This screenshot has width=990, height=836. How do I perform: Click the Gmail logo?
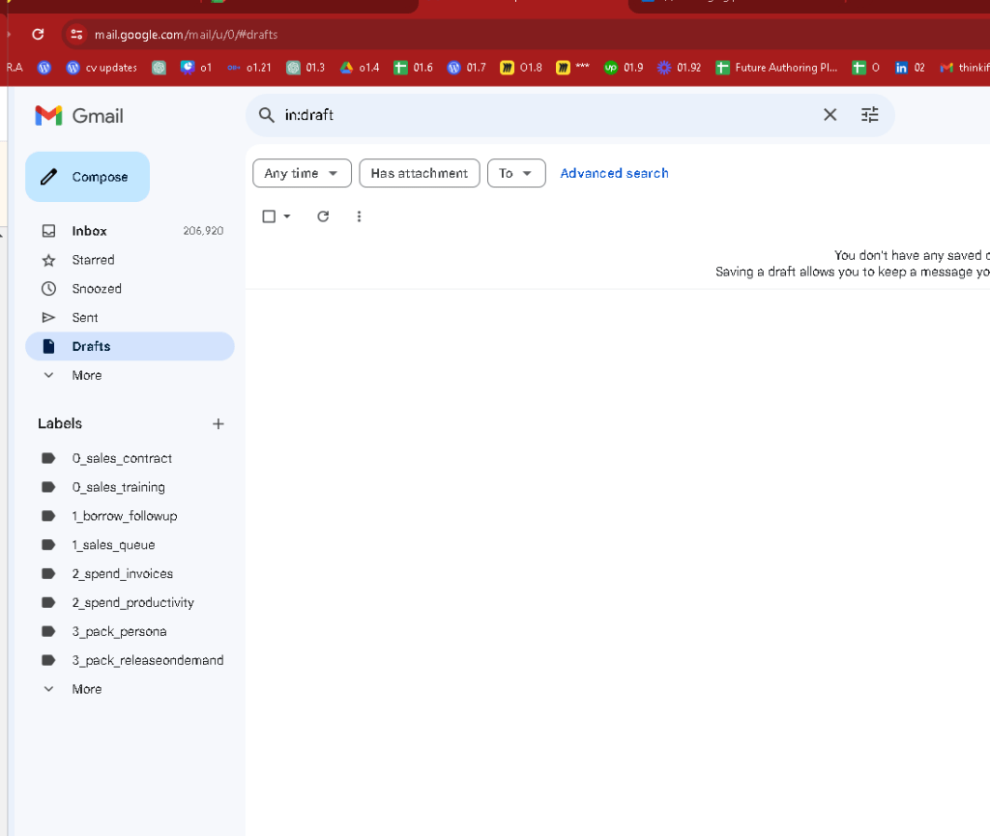[x=79, y=115]
